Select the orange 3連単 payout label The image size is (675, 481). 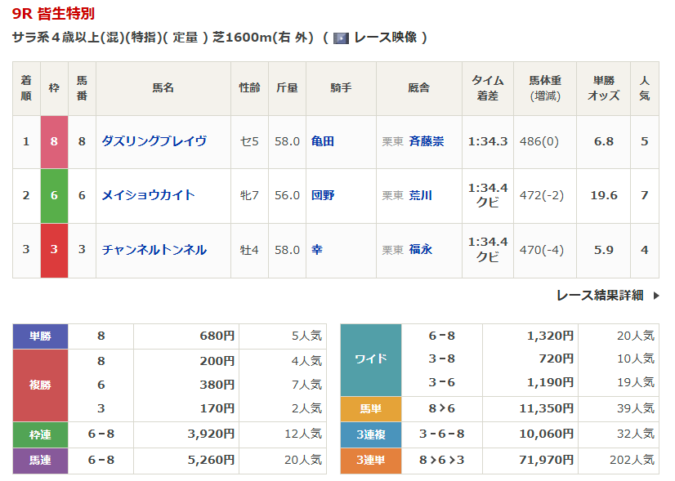pyautogui.click(x=370, y=461)
